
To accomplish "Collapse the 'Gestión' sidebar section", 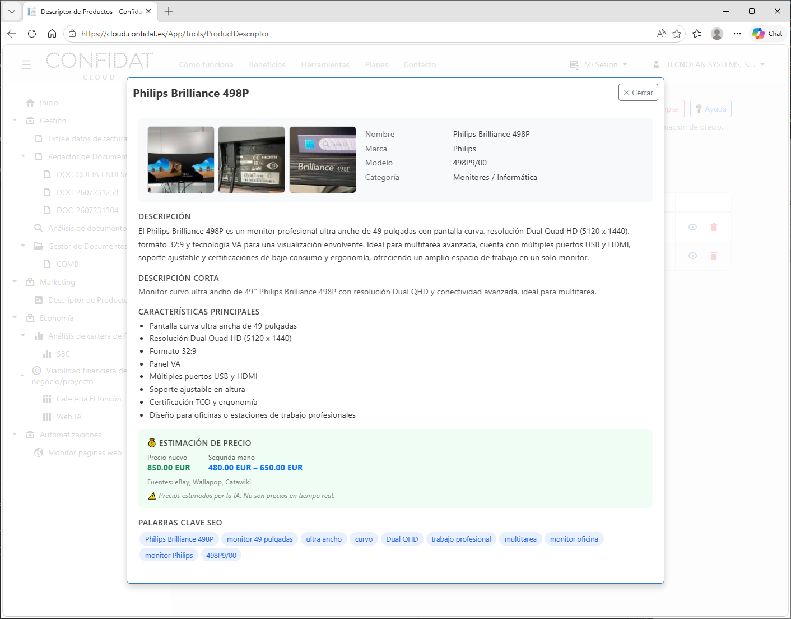I will tap(15, 121).
